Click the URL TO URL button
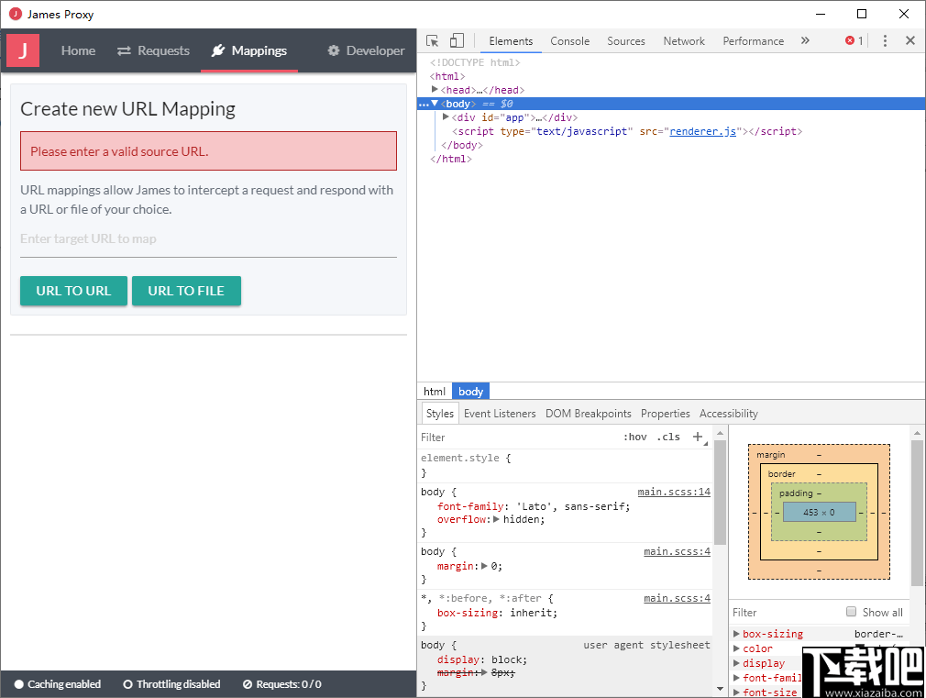 pyautogui.click(x=73, y=290)
